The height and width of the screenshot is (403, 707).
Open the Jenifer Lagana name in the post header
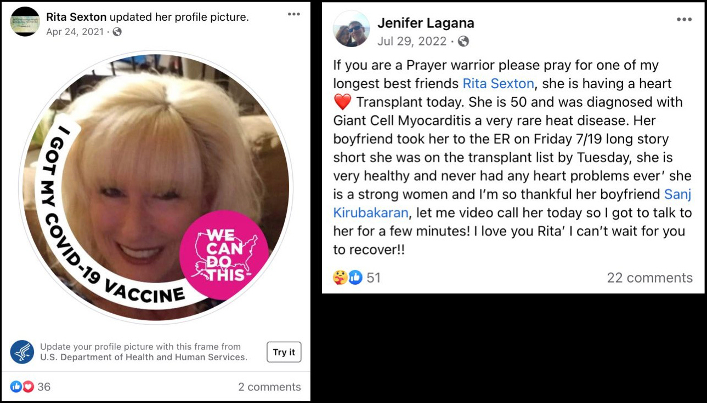[426, 23]
